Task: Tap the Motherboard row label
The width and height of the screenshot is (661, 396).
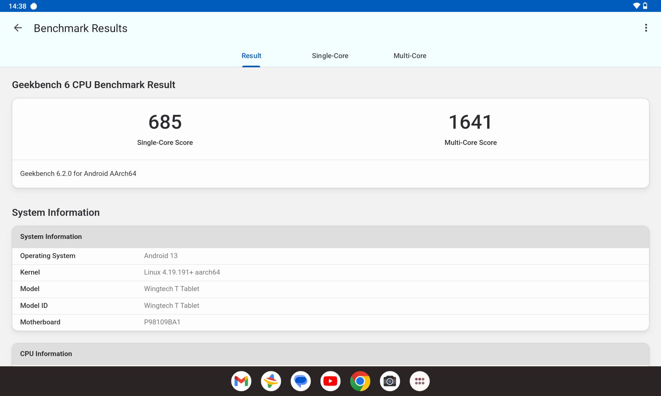Action: 40,322
